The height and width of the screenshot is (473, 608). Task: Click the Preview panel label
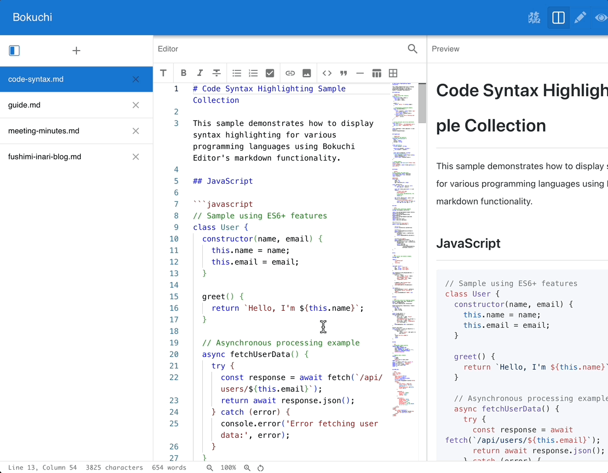click(445, 49)
